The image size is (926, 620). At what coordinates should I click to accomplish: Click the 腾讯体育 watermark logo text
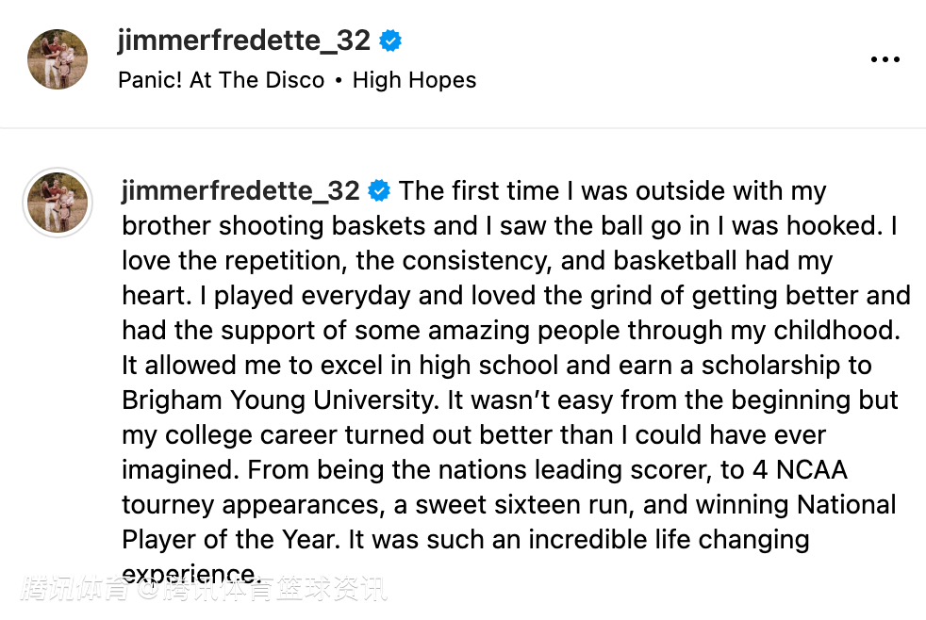coord(77,592)
